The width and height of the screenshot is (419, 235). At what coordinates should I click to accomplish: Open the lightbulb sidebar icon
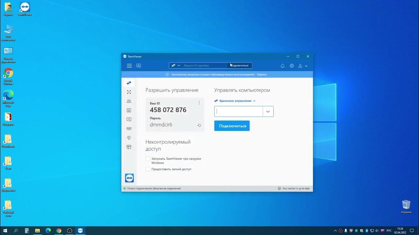[x=129, y=138]
